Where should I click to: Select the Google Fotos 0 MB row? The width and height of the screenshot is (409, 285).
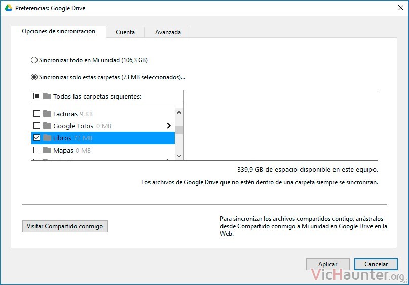pos(103,126)
